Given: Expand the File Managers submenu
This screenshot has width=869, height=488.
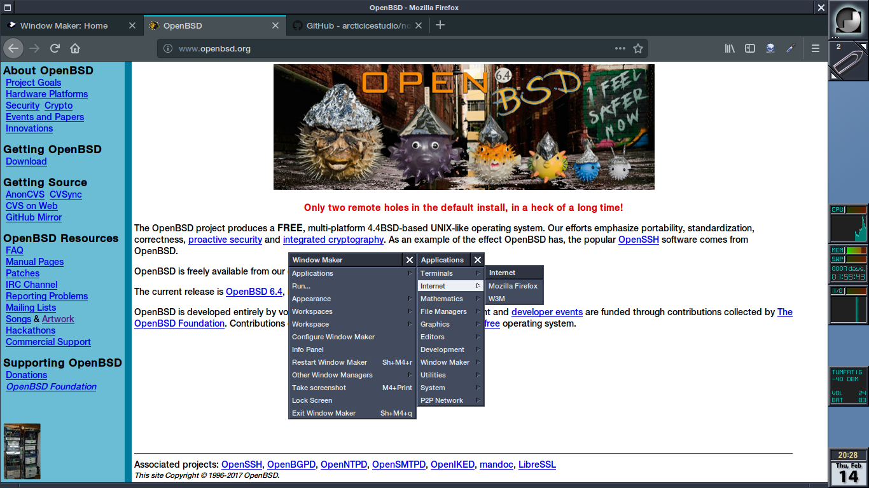Looking at the screenshot, I should click(x=450, y=311).
